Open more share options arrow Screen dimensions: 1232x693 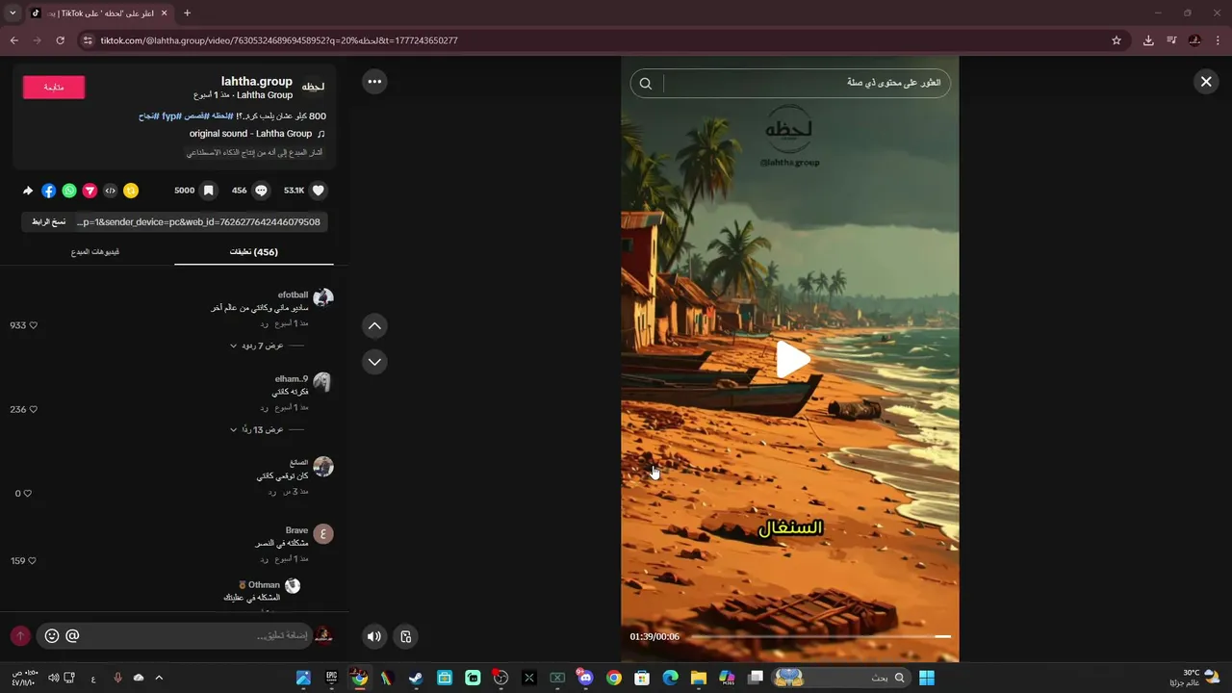28,191
